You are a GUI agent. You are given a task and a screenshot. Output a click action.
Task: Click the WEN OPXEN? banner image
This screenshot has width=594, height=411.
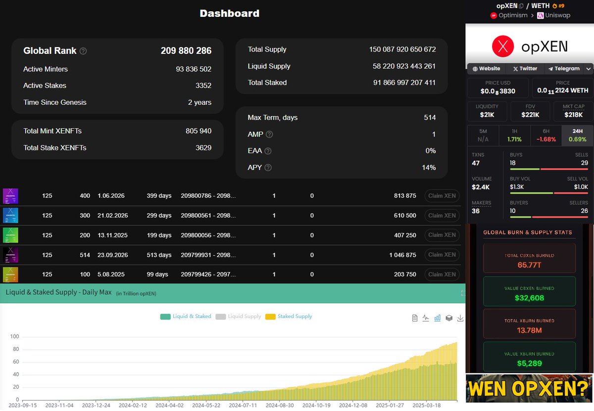(529, 388)
